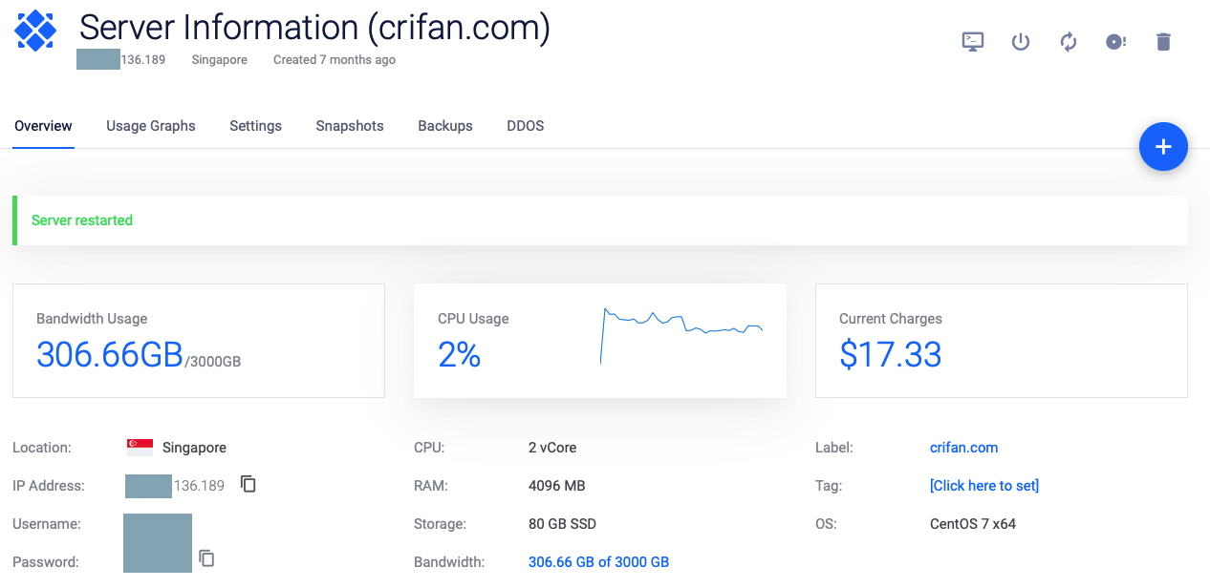Click the crifan.com label link
This screenshot has width=1210, height=588.
[x=963, y=448]
